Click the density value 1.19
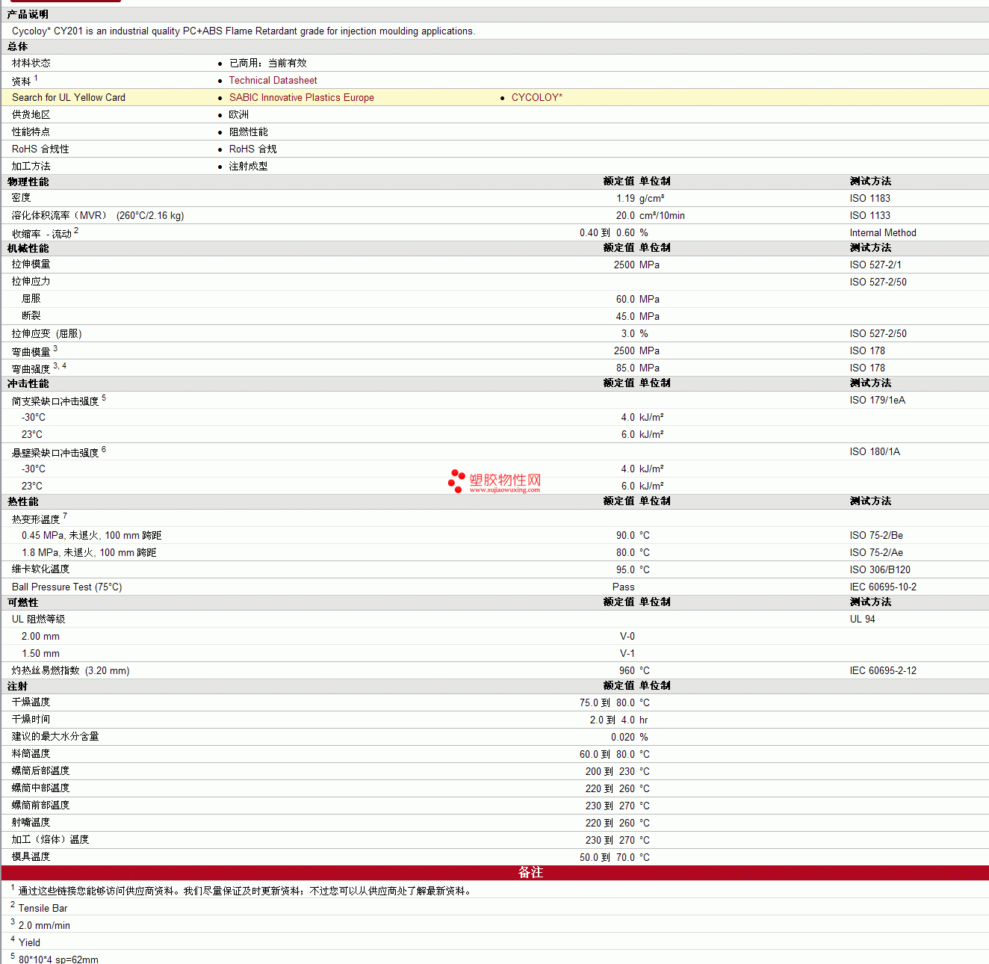 (x=625, y=198)
